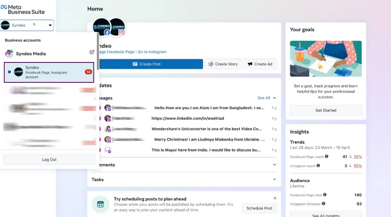Click info icon beside Facebook Page likes
The image size is (391, 217).
[325, 195]
